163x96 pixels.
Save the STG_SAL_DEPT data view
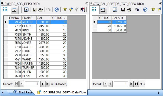(x=123, y=10)
